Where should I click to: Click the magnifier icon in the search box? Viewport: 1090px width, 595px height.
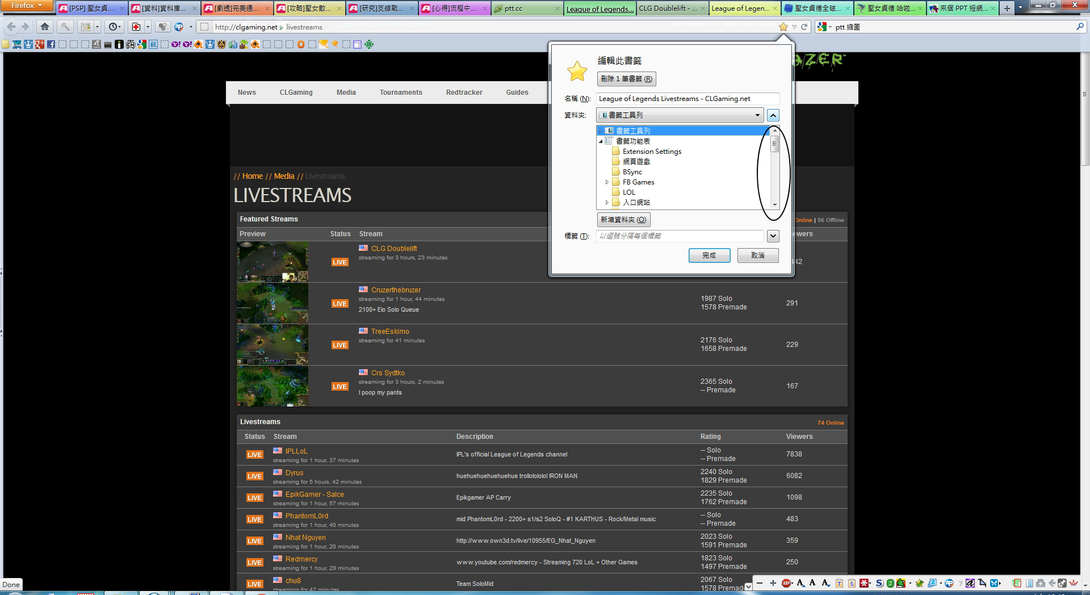tap(1079, 27)
